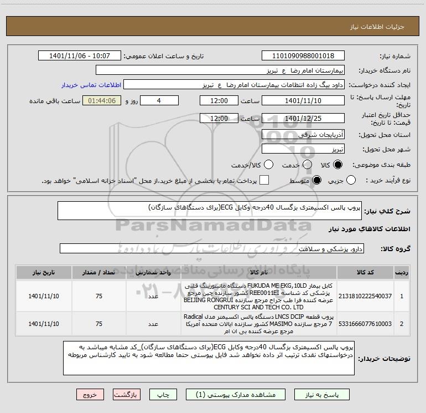Click the goods group field دارو، پزشکی و سلامت
The width and height of the screenshot is (426, 413).
[212, 248]
